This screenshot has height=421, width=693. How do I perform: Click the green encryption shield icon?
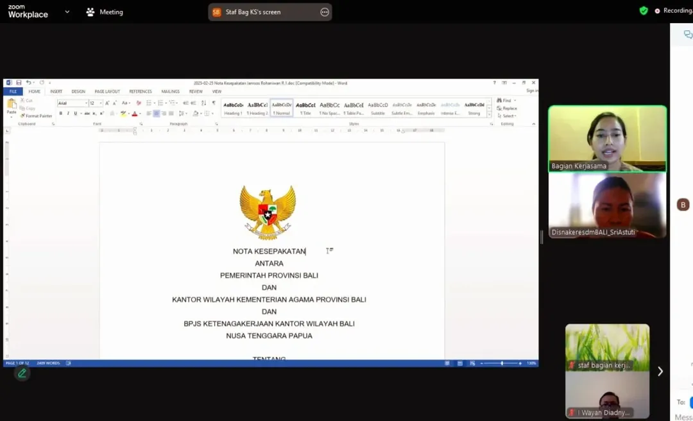tap(644, 11)
